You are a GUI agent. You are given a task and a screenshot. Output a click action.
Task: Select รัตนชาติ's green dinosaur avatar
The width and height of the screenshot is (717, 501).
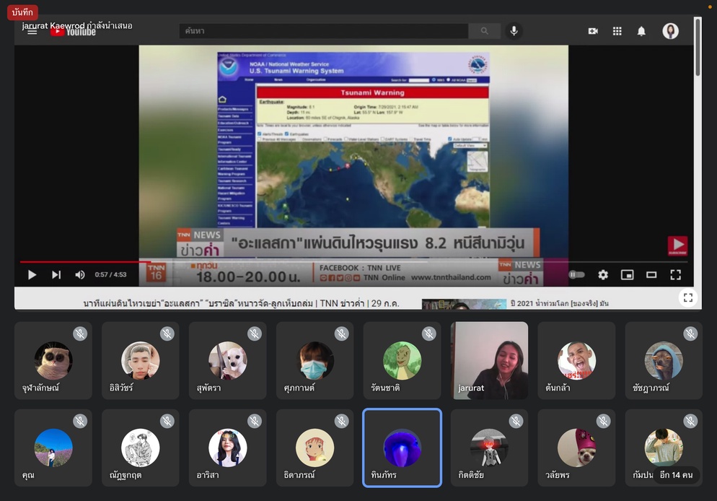coord(402,360)
